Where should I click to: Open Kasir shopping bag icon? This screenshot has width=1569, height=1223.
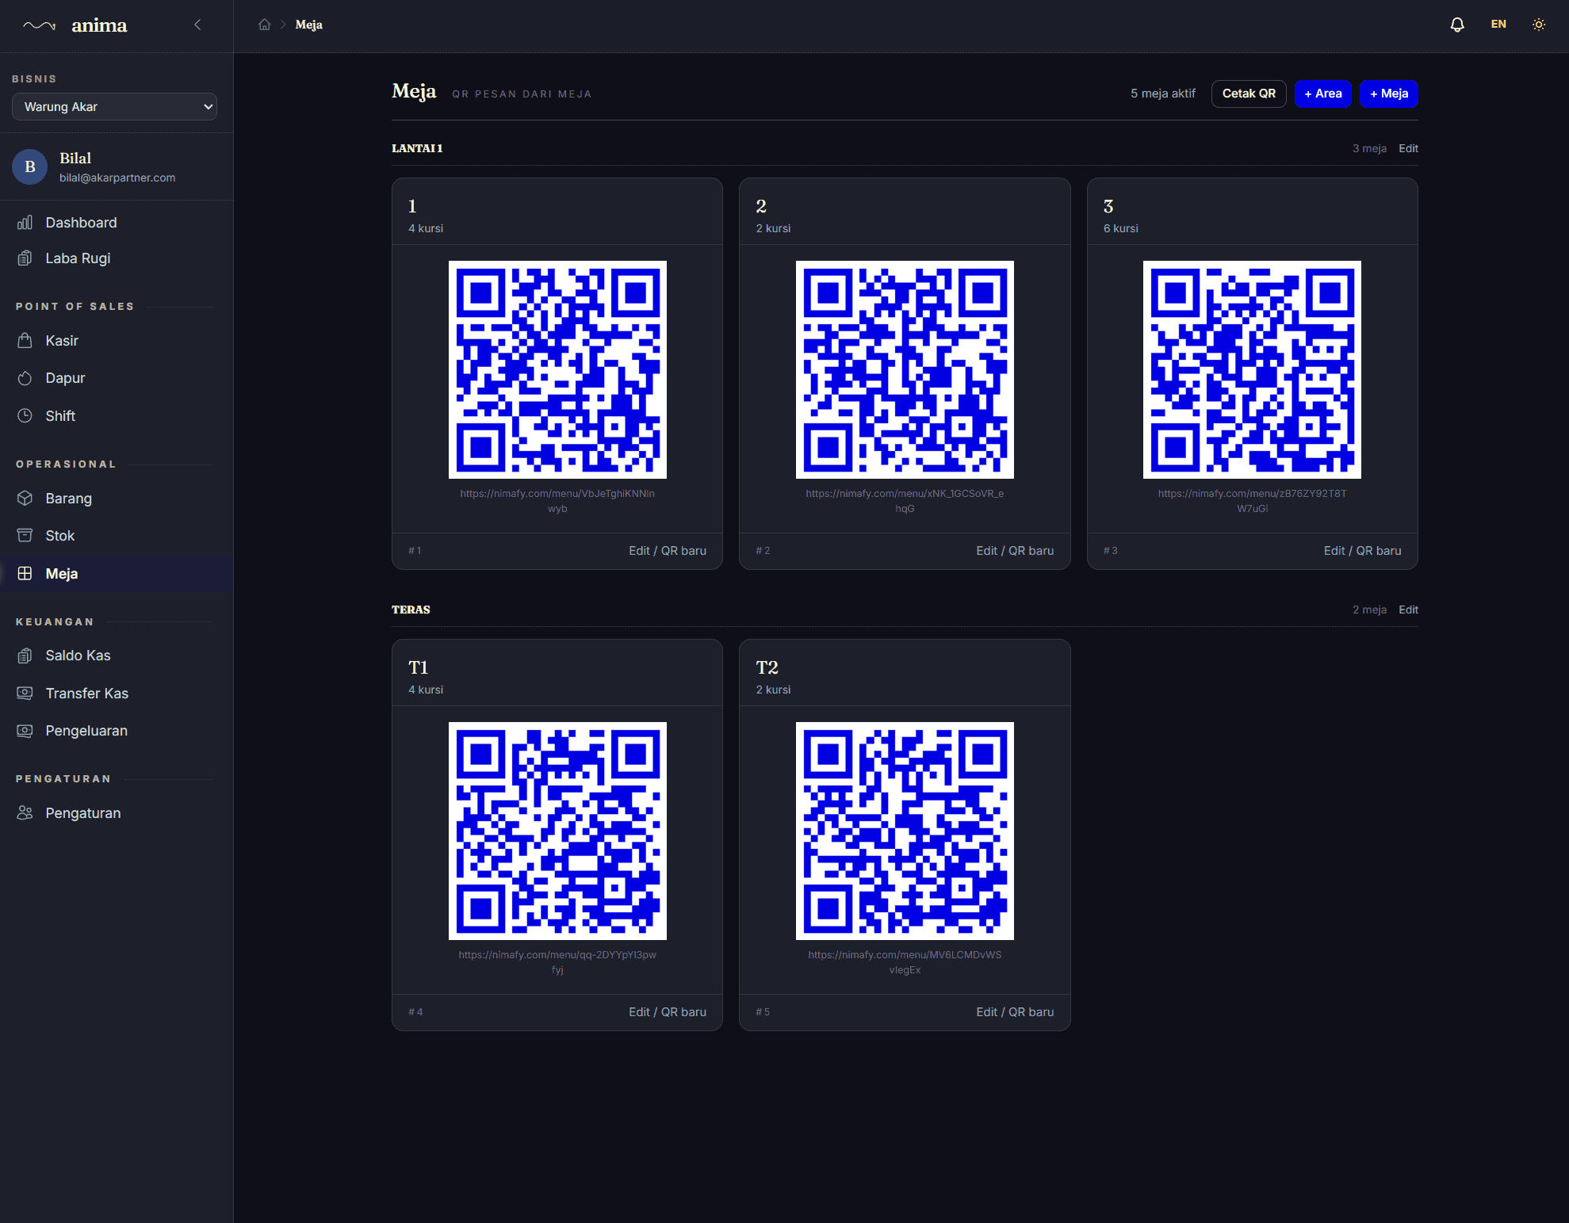pyautogui.click(x=25, y=341)
